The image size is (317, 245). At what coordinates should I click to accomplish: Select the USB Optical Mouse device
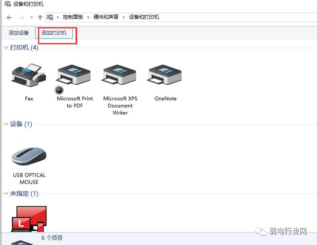(29, 157)
